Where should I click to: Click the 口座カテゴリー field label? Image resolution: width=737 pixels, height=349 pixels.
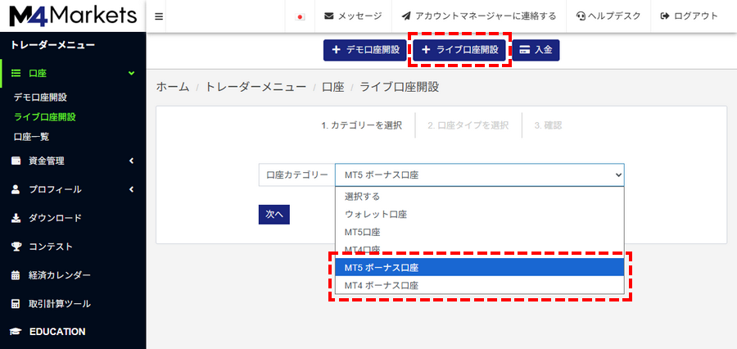[296, 175]
